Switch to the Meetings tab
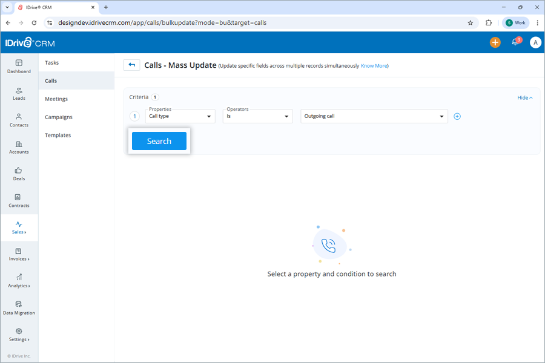The image size is (545, 363). (x=56, y=99)
